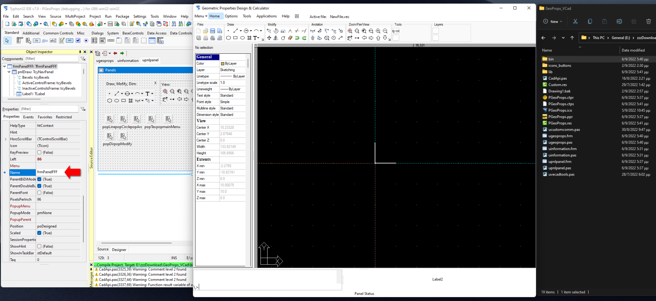Select the Ellipse tool in the Draw ribbon group
This screenshot has height=301, width=656.
tap(242, 38)
